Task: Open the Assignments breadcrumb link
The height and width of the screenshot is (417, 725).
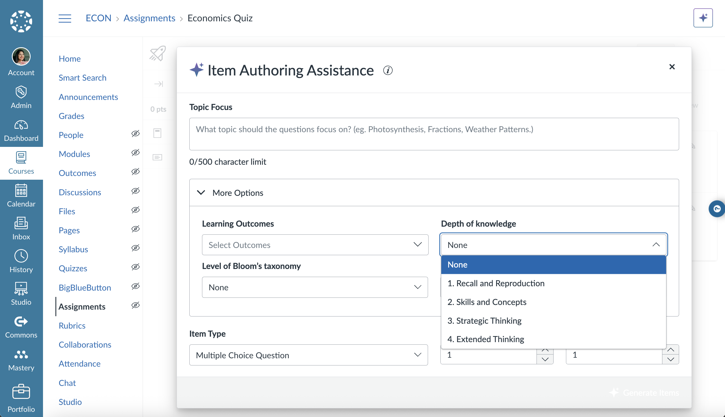Action: point(150,18)
